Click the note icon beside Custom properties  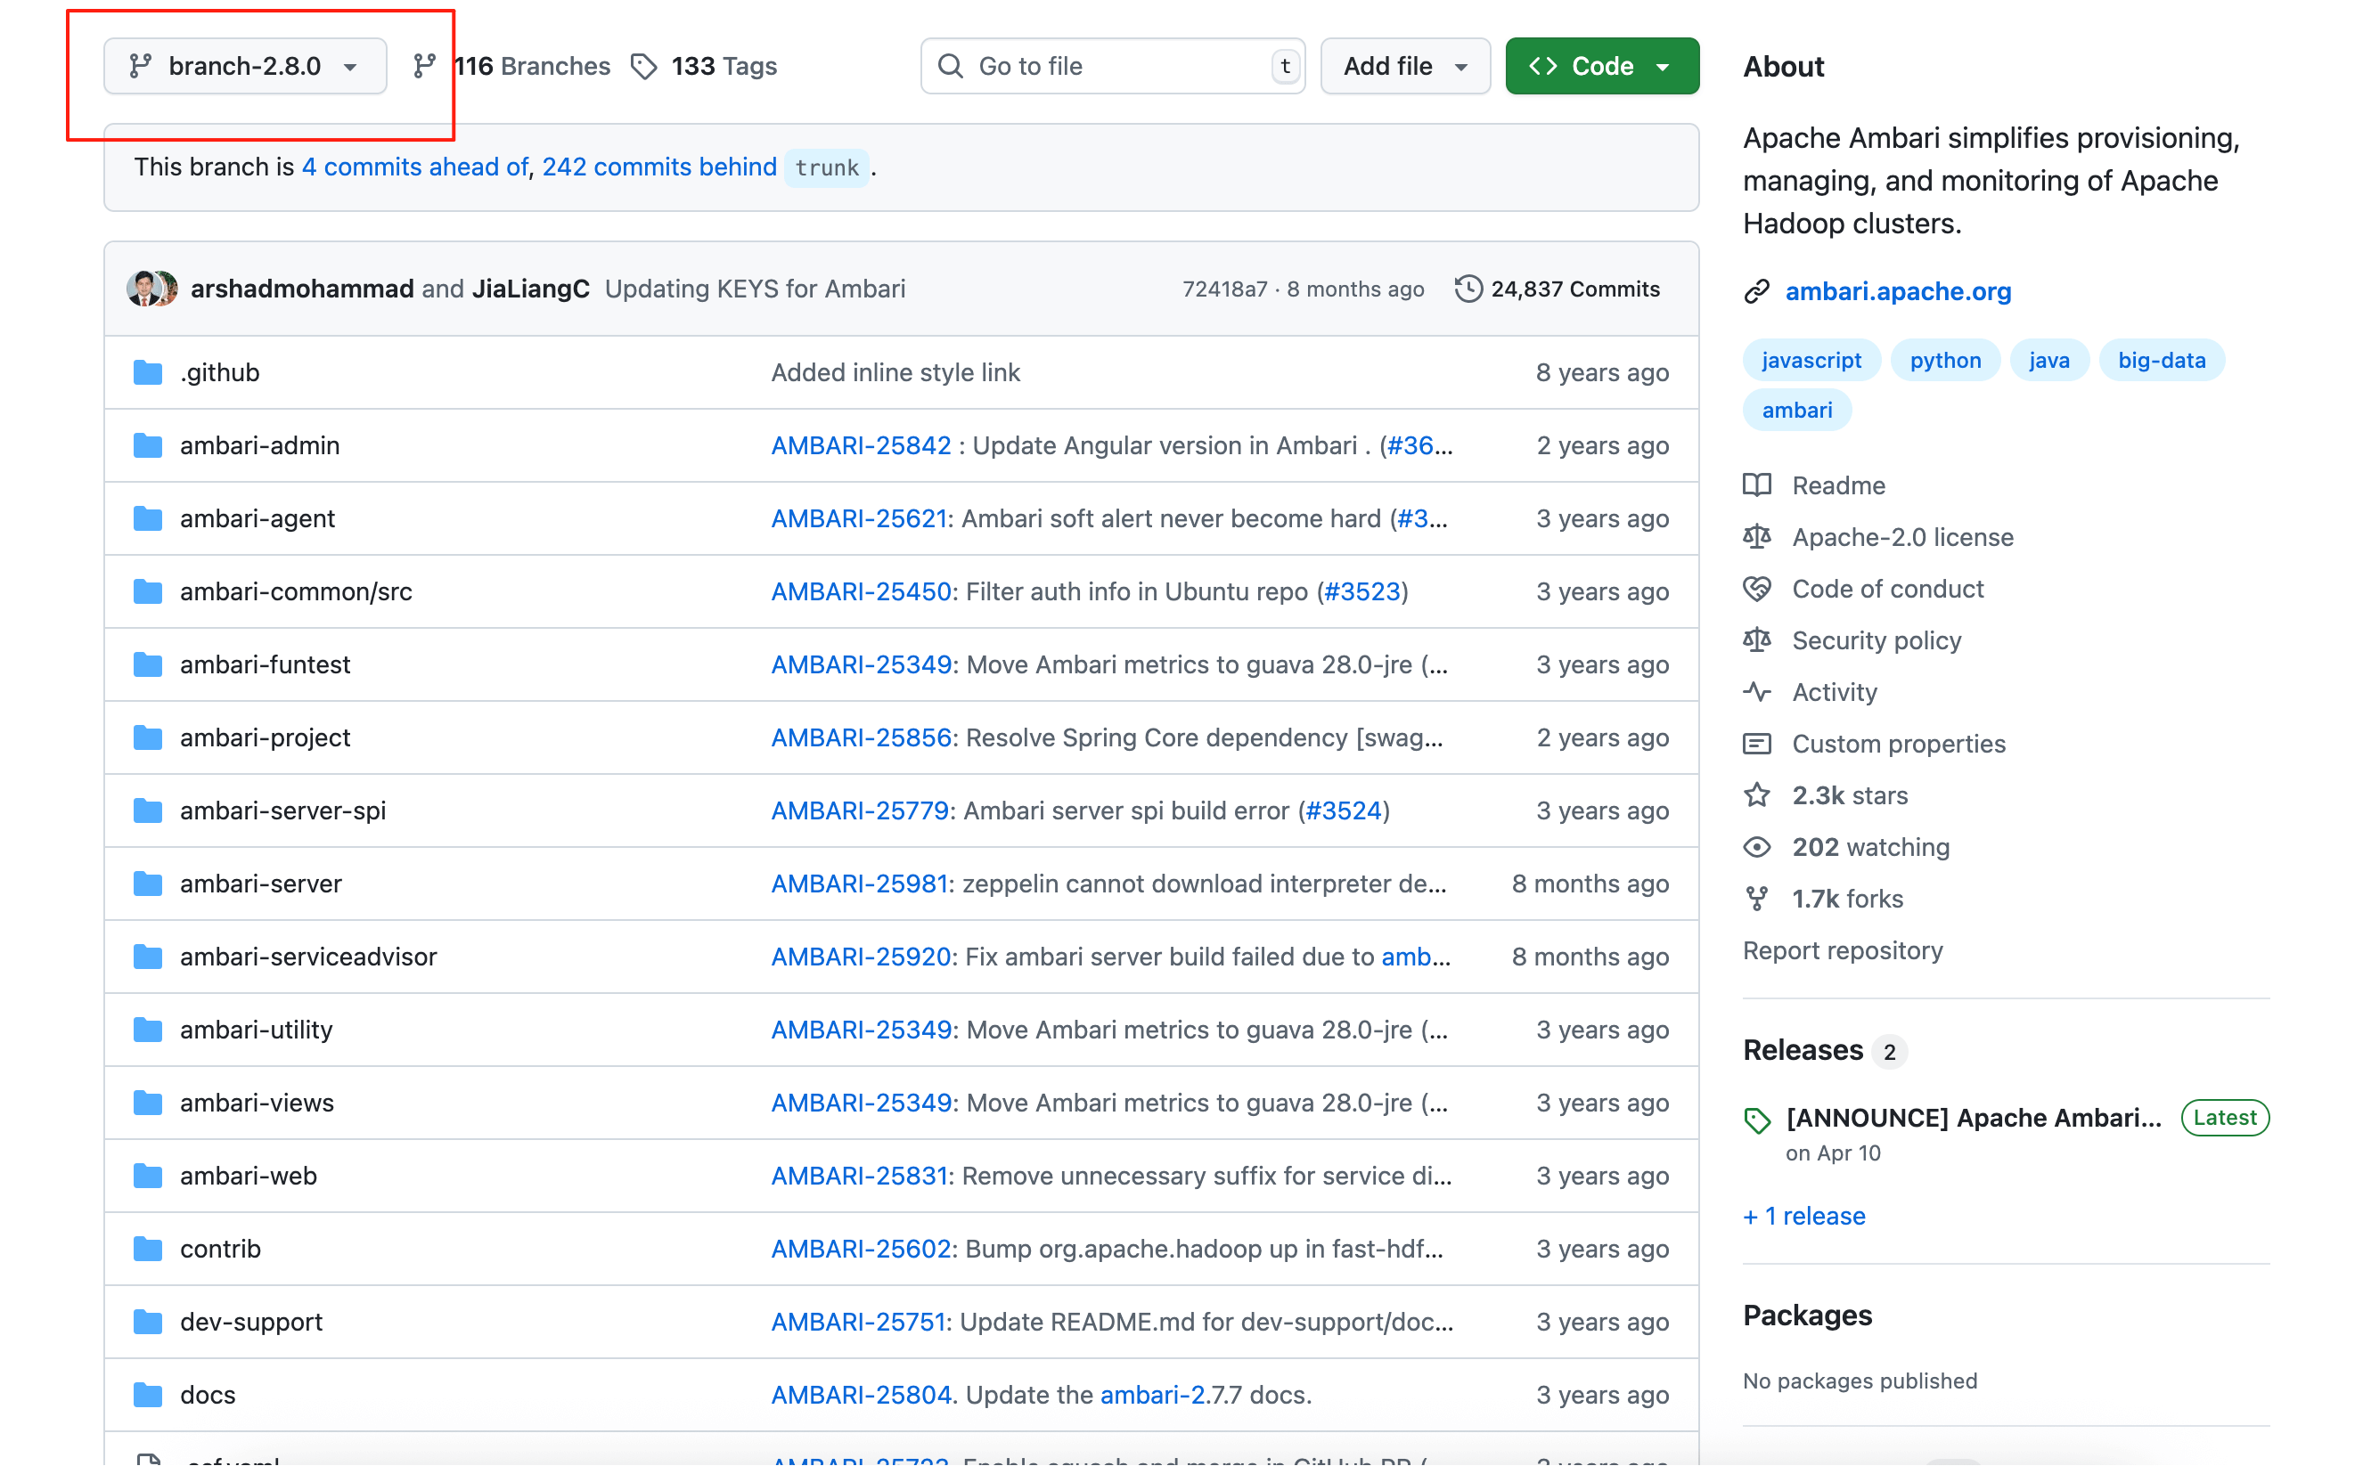[x=1757, y=744]
